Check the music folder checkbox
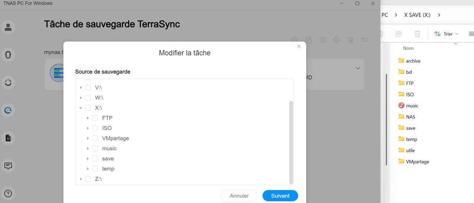Viewport: 474px width, 203px height. 95,148
